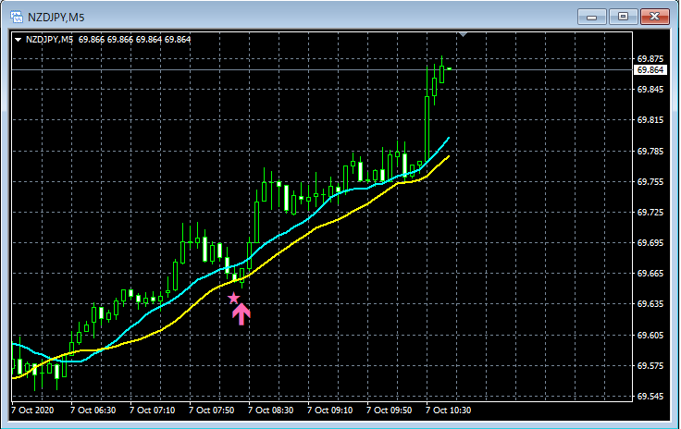Click the 7 Oct 09:10 time label
Screen dimensions: 681x429
pos(330,411)
